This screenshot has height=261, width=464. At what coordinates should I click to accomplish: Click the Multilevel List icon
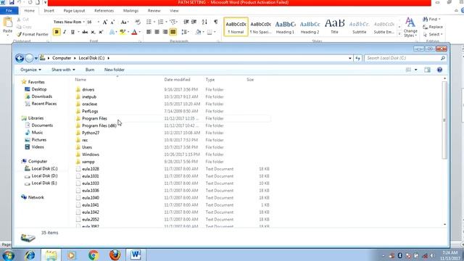(173, 22)
